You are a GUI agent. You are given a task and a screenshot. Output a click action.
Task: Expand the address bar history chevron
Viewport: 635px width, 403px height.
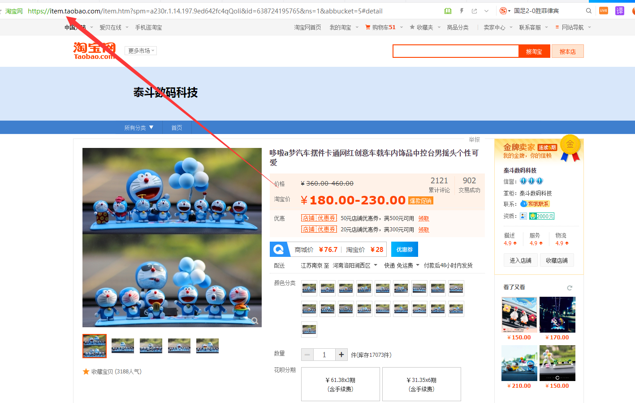(486, 11)
